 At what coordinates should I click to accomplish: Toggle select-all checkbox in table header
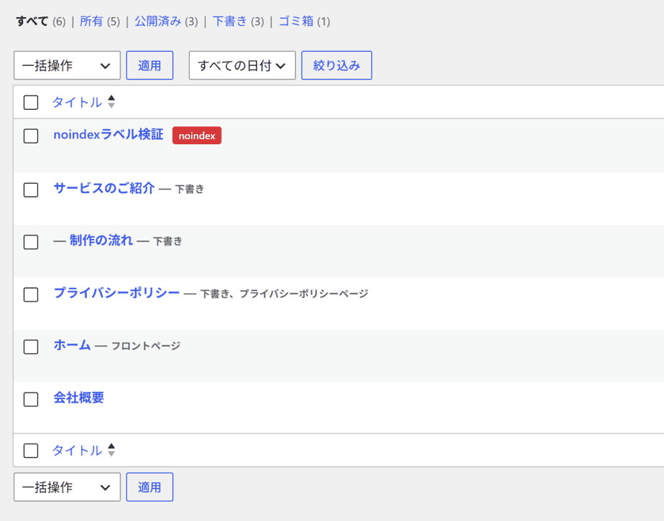tap(30, 103)
